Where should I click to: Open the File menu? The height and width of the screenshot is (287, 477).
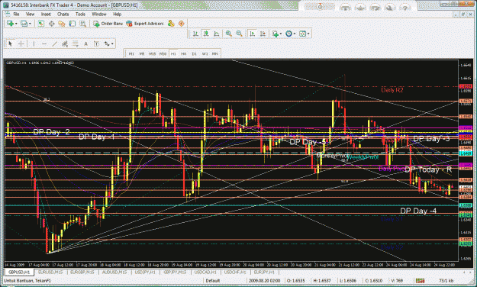click(x=16, y=14)
